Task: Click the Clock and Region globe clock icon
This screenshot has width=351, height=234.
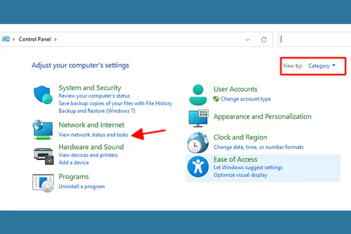Action: [x=198, y=143]
